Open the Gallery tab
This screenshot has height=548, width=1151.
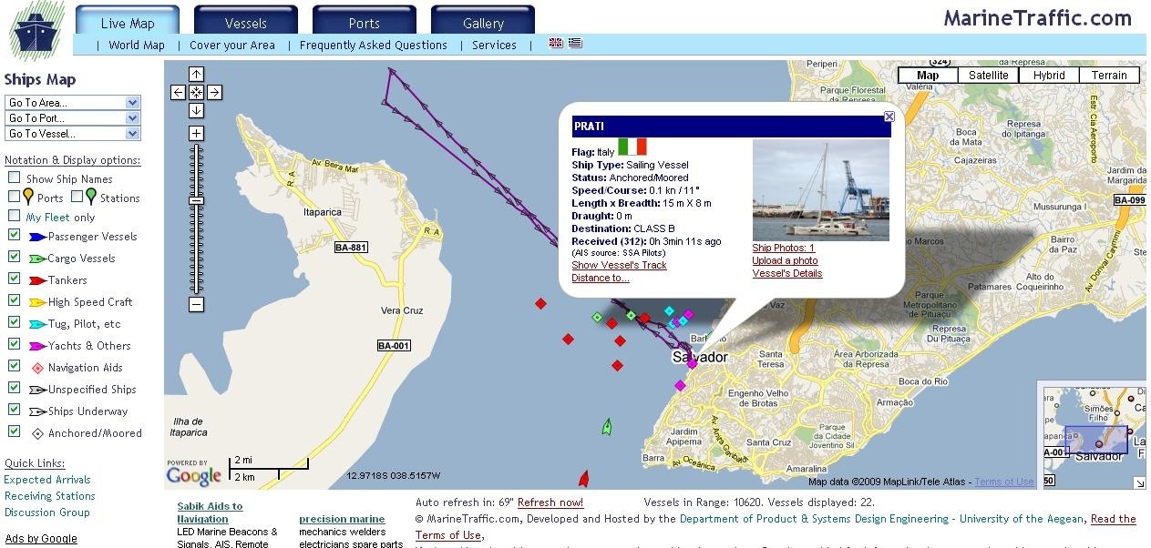point(483,21)
